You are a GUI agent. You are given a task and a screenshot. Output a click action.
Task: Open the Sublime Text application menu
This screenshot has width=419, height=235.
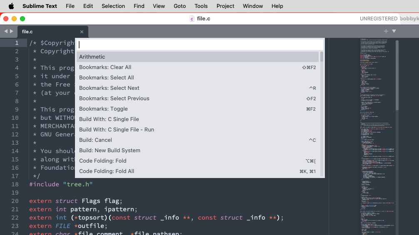[40, 6]
